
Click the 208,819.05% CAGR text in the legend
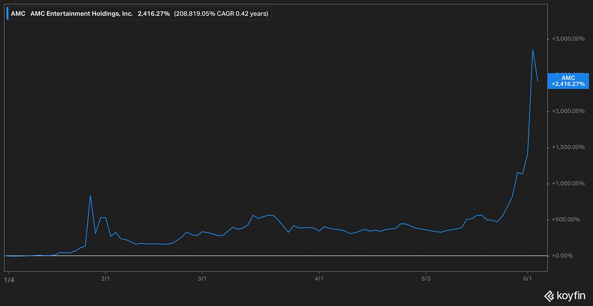[221, 13]
